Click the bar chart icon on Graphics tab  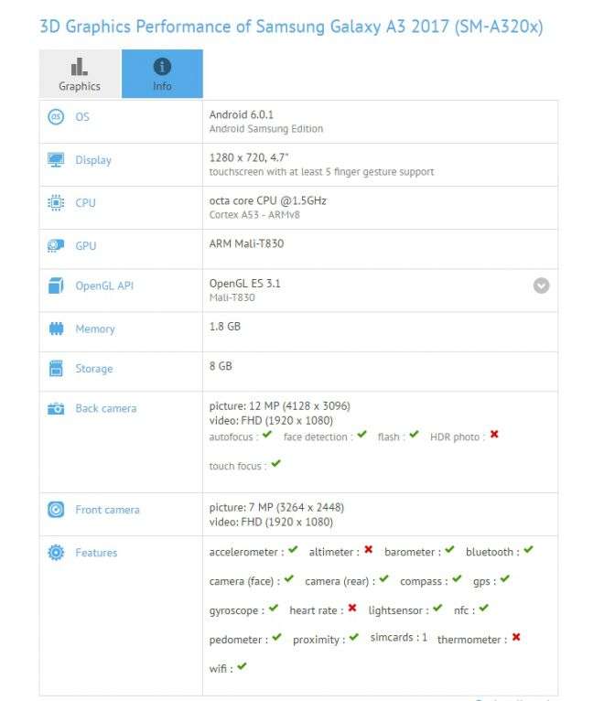pos(79,67)
